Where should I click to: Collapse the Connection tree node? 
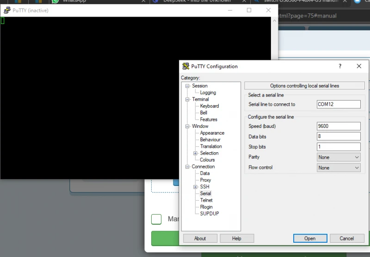click(x=187, y=167)
